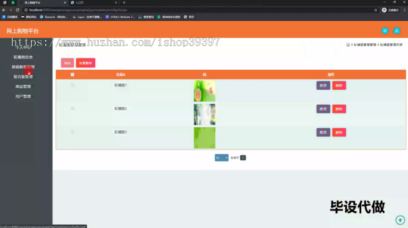Check the checkbox for row 轮播图2
The height and width of the screenshot is (228, 408).
point(73,108)
